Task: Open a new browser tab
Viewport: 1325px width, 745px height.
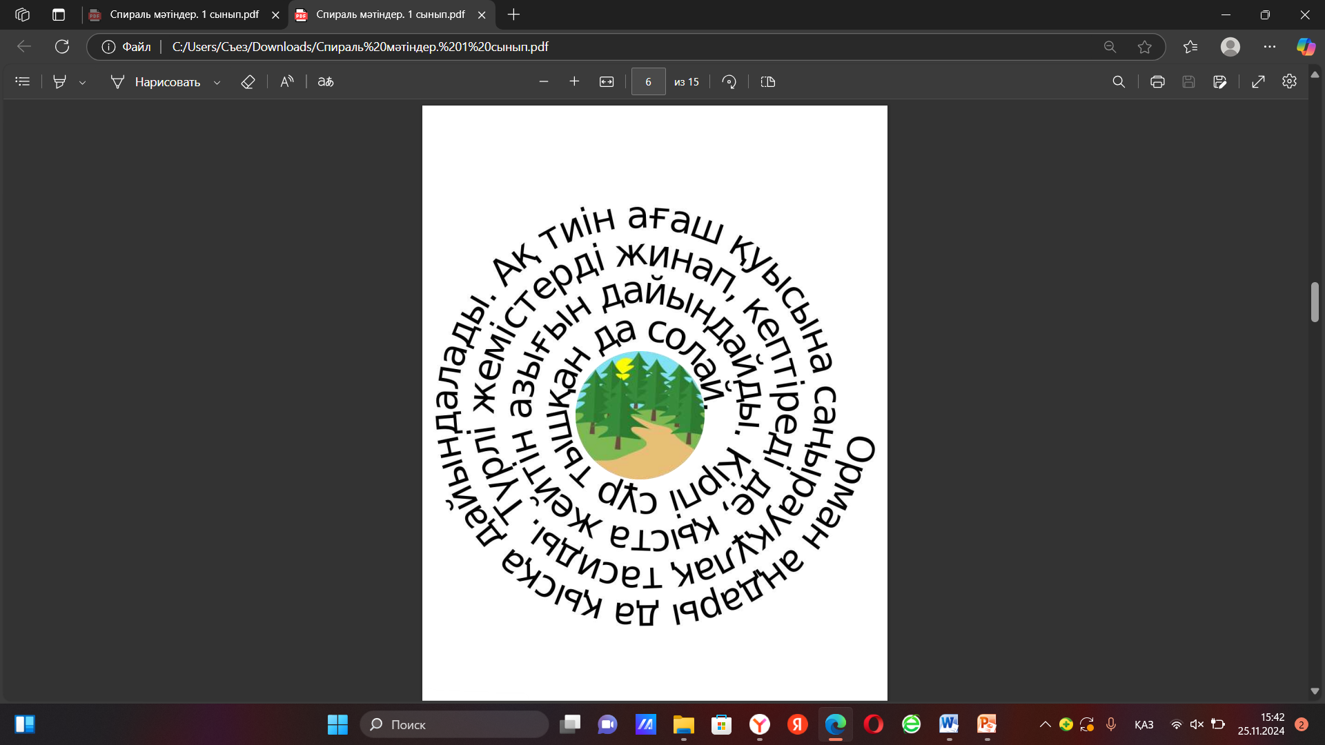Action: pyautogui.click(x=513, y=14)
